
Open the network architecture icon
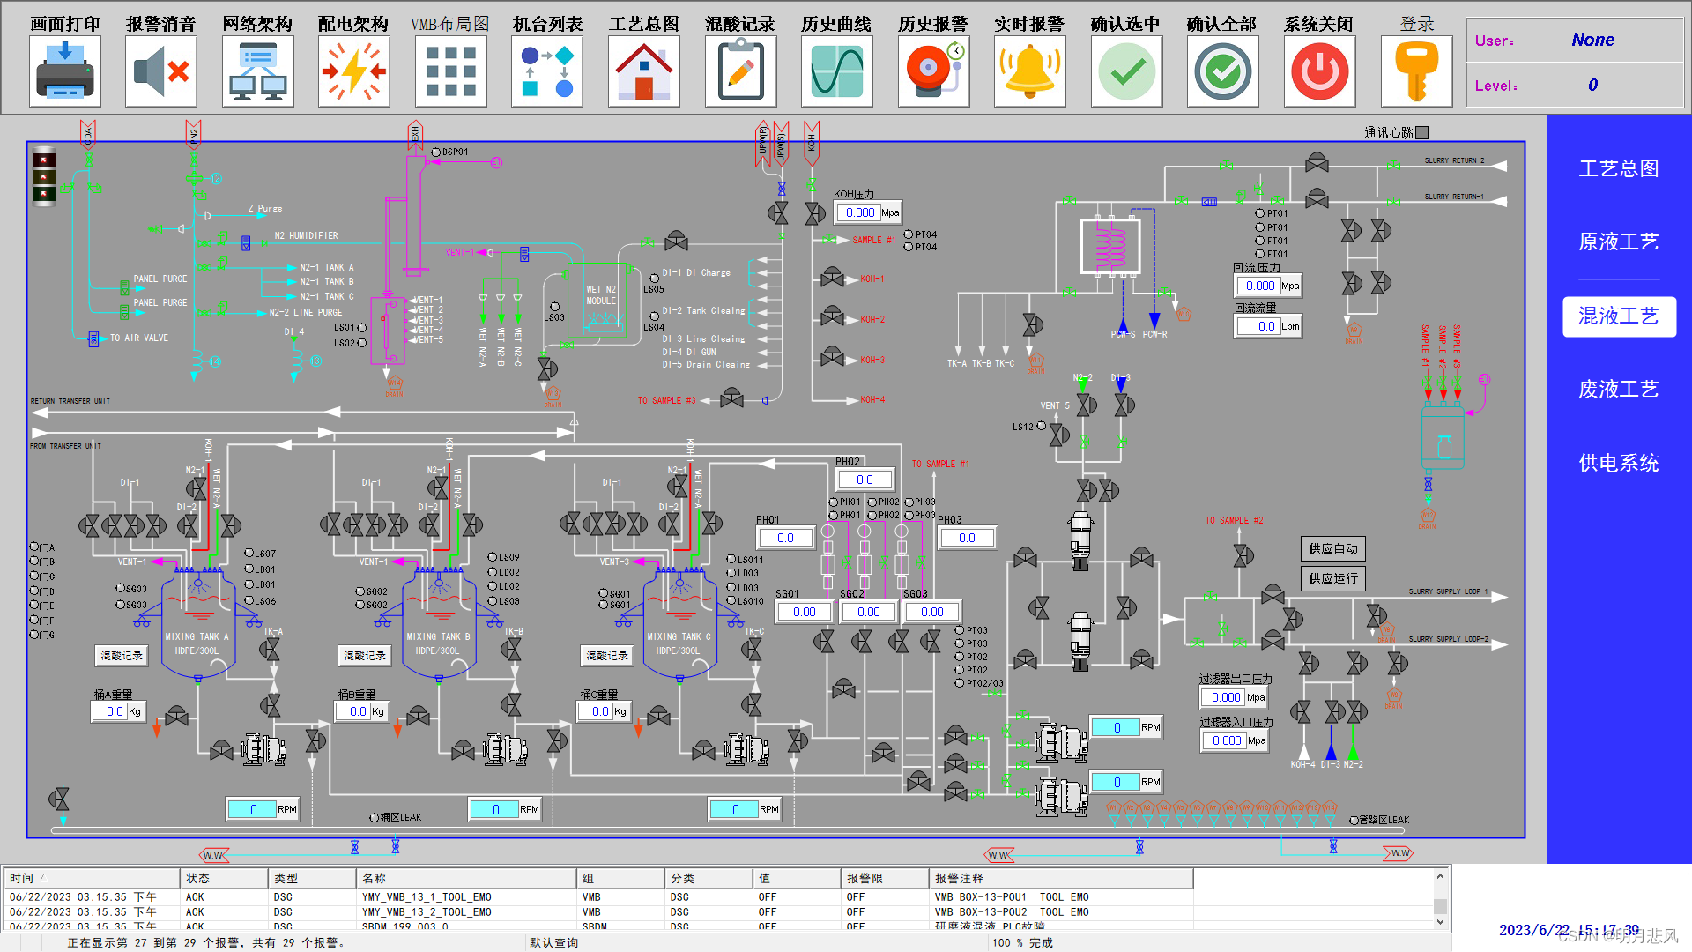pyautogui.click(x=257, y=71)
